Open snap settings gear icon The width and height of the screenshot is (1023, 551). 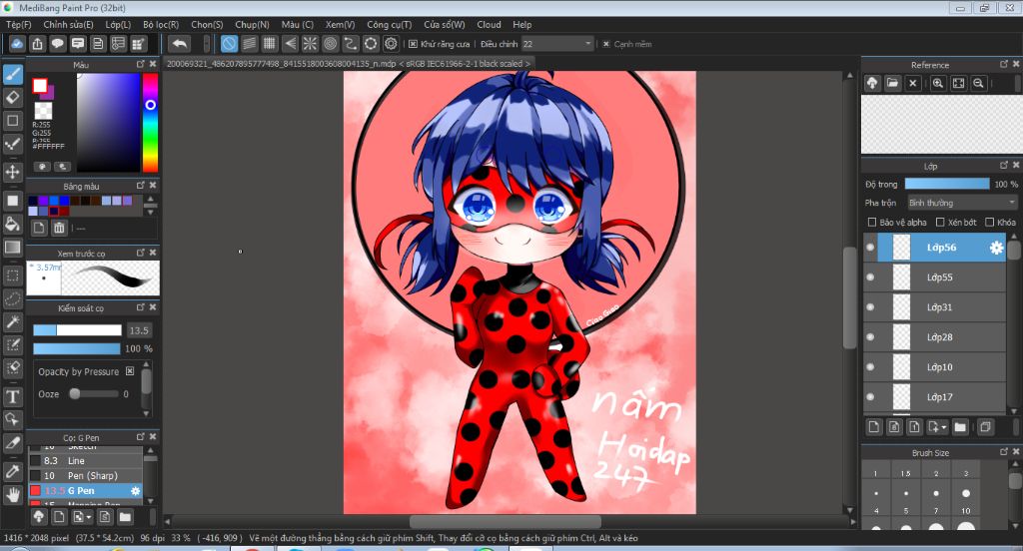pos(391,44)
